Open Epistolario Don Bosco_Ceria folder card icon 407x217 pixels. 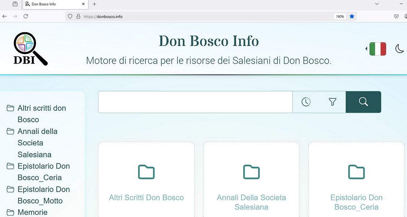pyautogui.click(x=356, y=172)
